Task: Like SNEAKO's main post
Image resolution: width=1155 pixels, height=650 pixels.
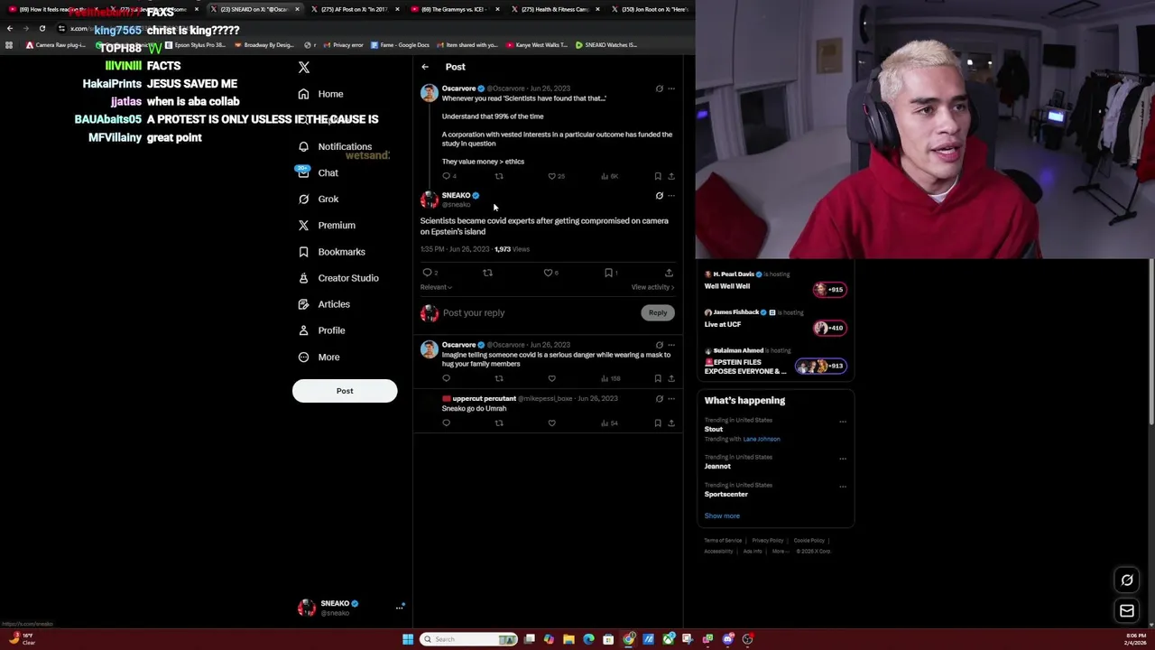Action: pos(548,273)
